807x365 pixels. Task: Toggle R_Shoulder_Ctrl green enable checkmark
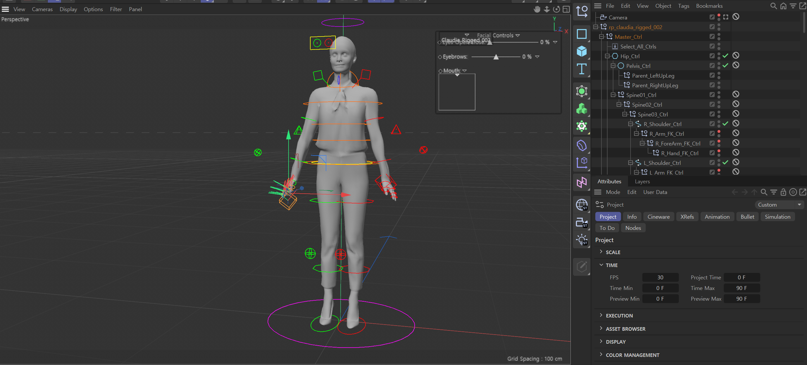coord(726,123)
